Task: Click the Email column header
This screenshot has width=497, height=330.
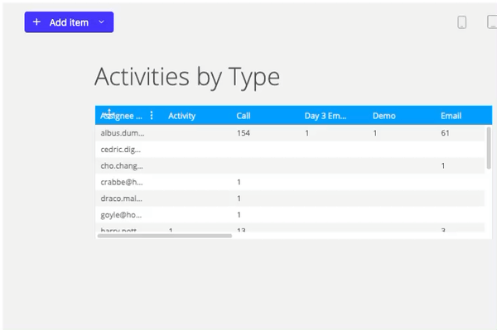Action: pyautogui.click(x=451, y=116)
